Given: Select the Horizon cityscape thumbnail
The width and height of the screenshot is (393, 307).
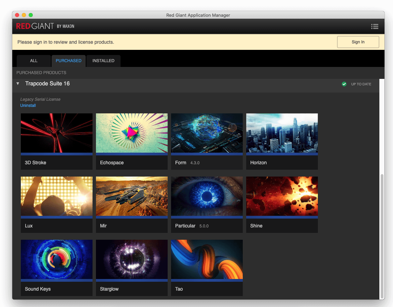Looking at the screenshot, I should pos(282,133).
